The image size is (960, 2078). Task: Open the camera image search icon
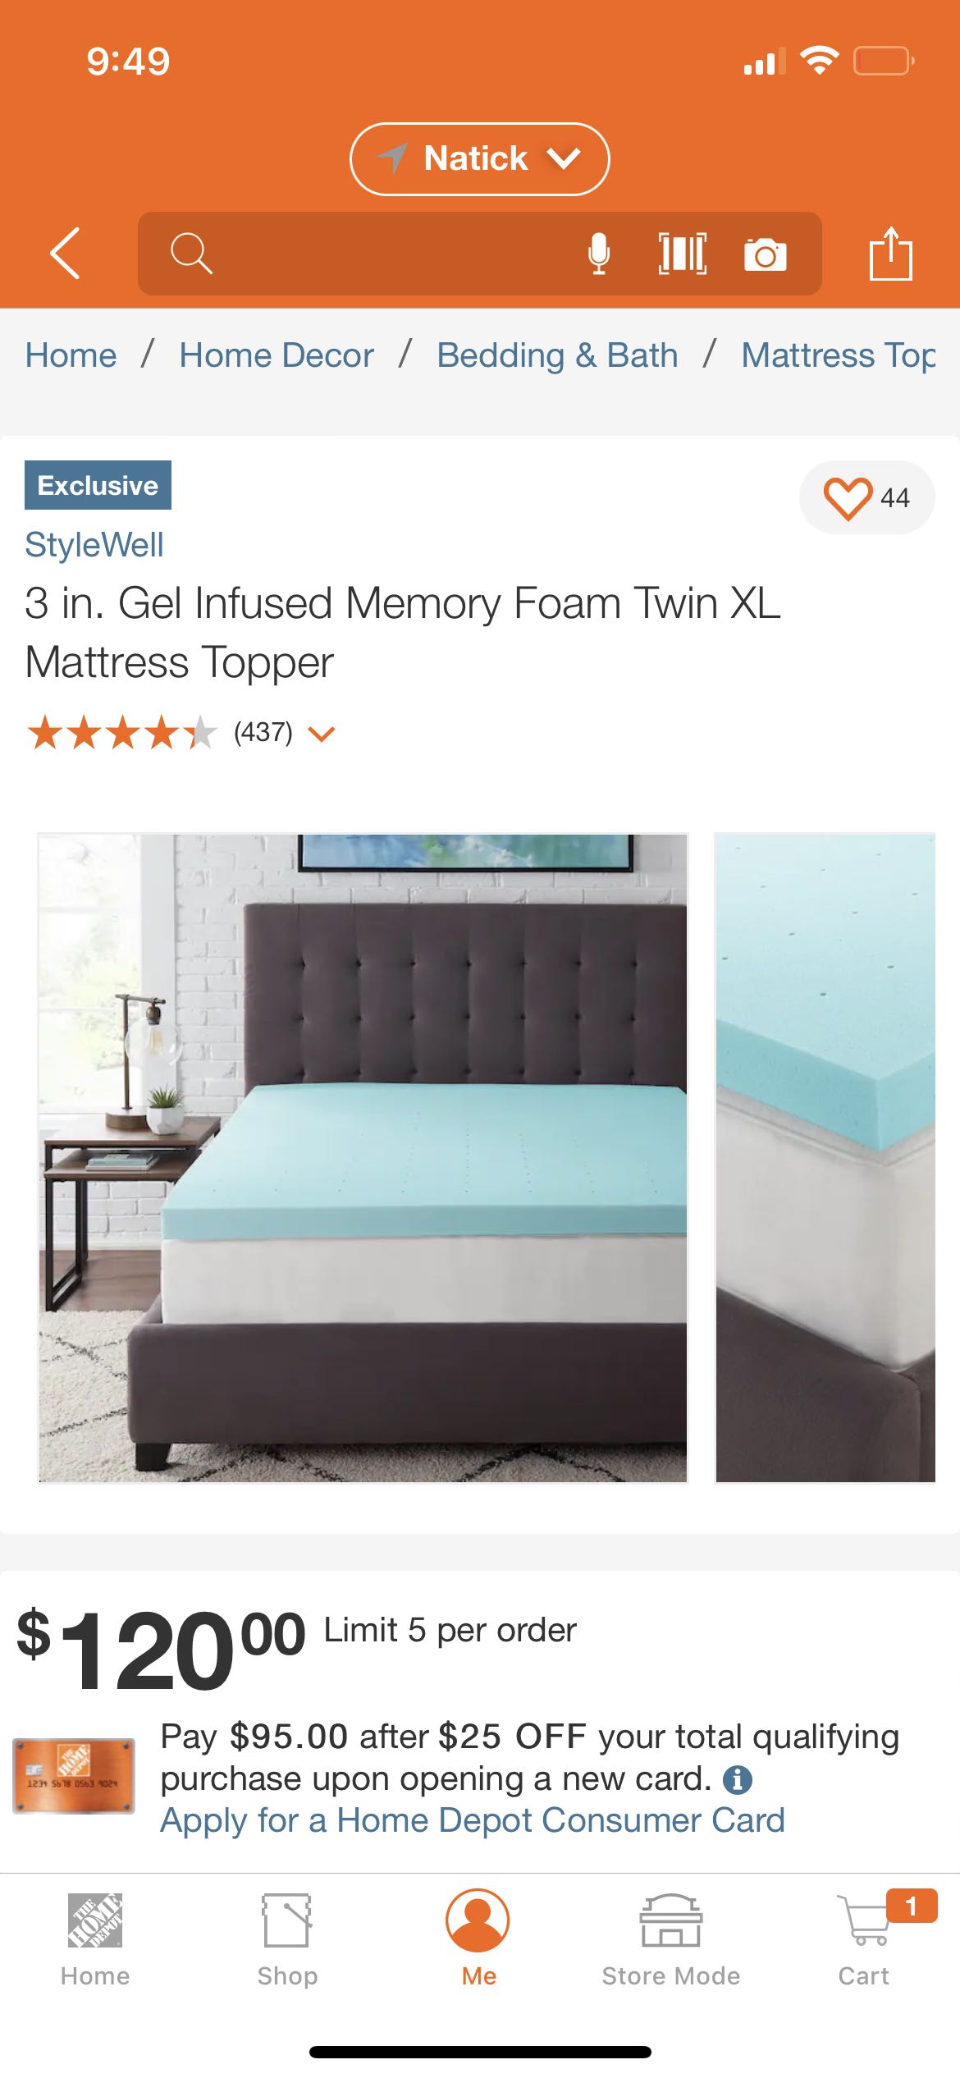pos(765,254)
